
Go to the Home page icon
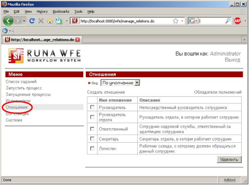click(x=50, y=21)
